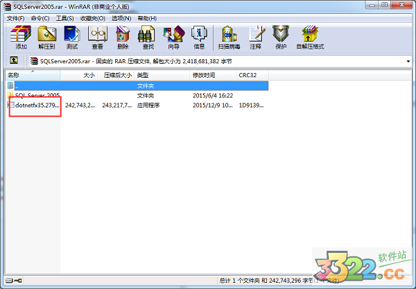The image size is (416, 289).
Task: Click the 删除 (Delete) toolbar icon
Action: point(123,38)
